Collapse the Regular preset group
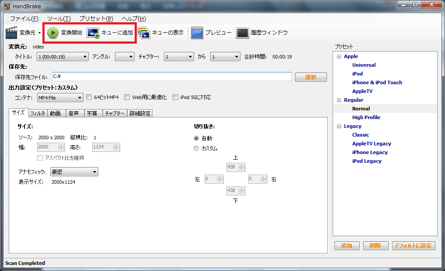The image size is (445, 271). pos(339,100)
